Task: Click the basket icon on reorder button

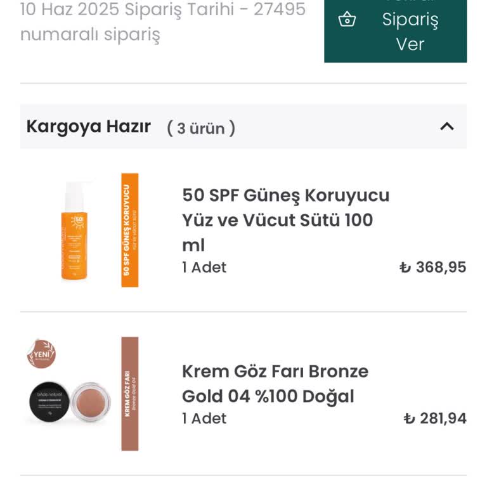Action: 347,20
